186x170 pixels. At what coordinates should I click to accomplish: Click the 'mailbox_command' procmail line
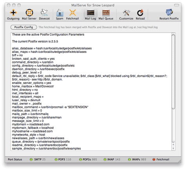(x=50, y=107)
